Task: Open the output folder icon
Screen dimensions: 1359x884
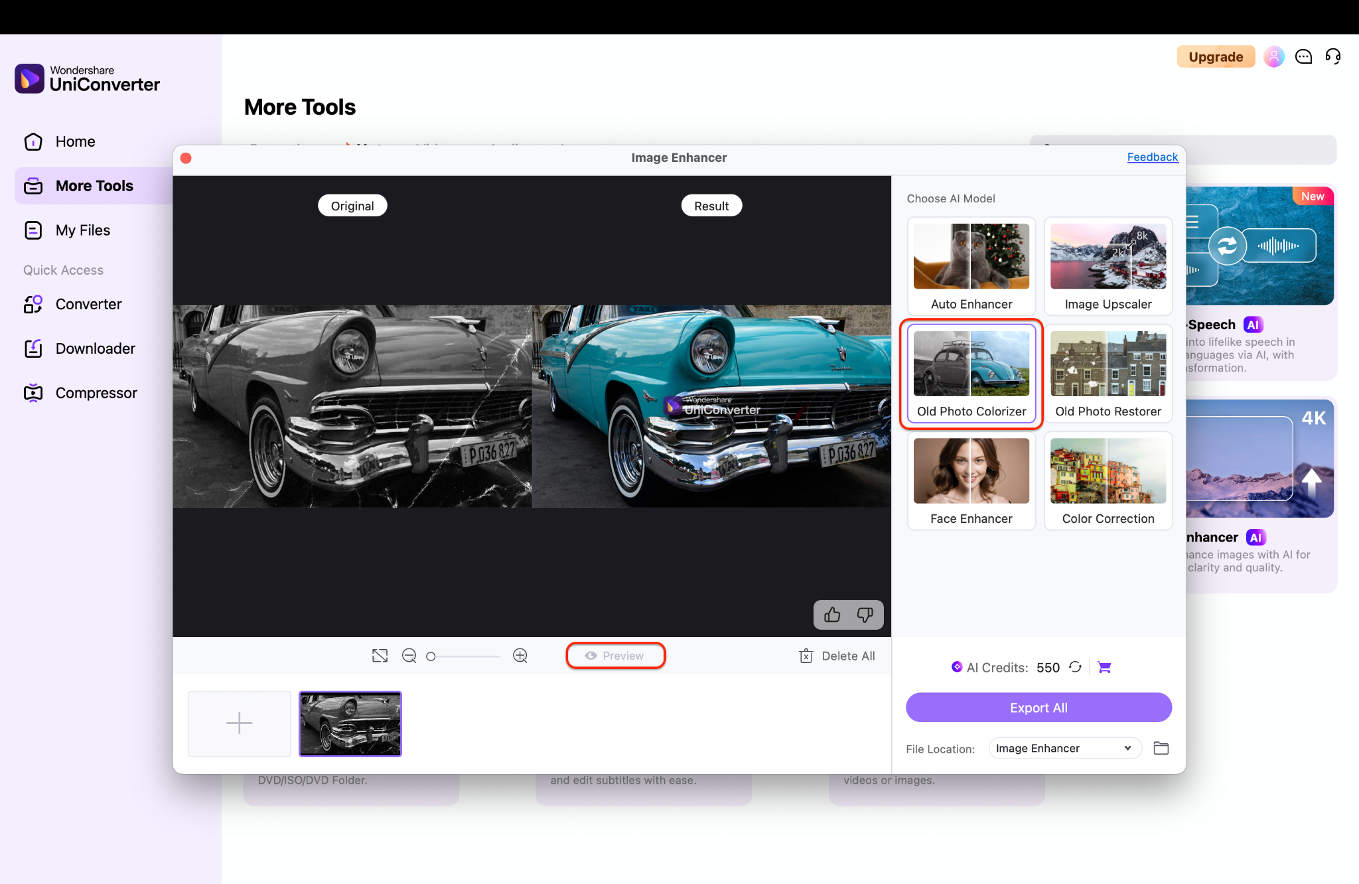Action: click(1161, 748)
